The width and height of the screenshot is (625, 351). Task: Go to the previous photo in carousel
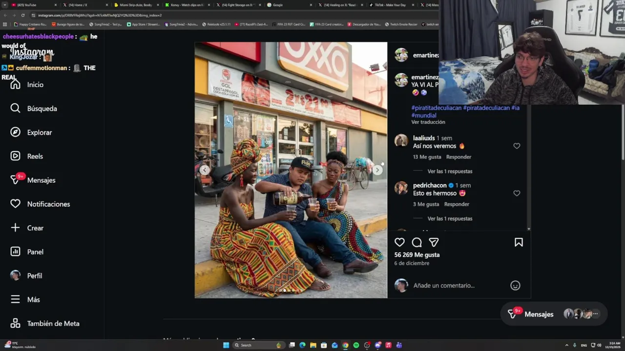click(x=205, y=170)
